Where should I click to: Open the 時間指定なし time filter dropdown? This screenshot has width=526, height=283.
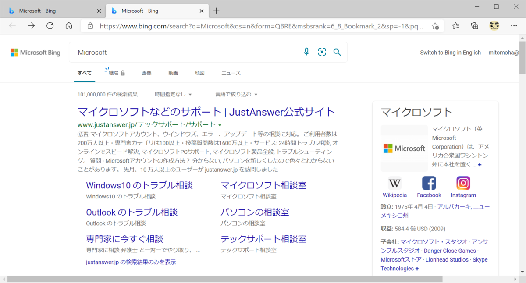point(173,94)
